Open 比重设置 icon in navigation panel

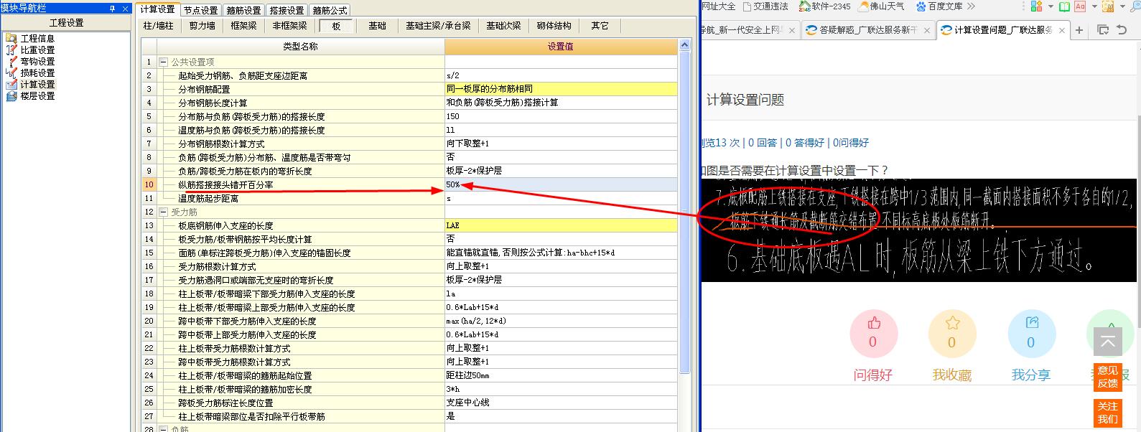[x=11, y=50]
